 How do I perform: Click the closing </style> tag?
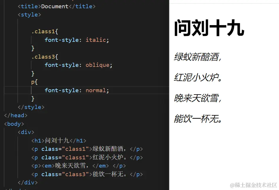(31, 107)
